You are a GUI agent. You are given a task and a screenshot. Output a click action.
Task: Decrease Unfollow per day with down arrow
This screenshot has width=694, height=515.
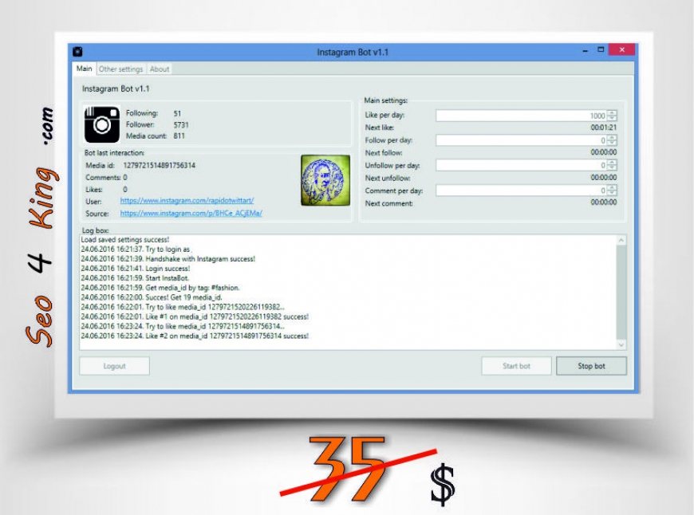612,167
